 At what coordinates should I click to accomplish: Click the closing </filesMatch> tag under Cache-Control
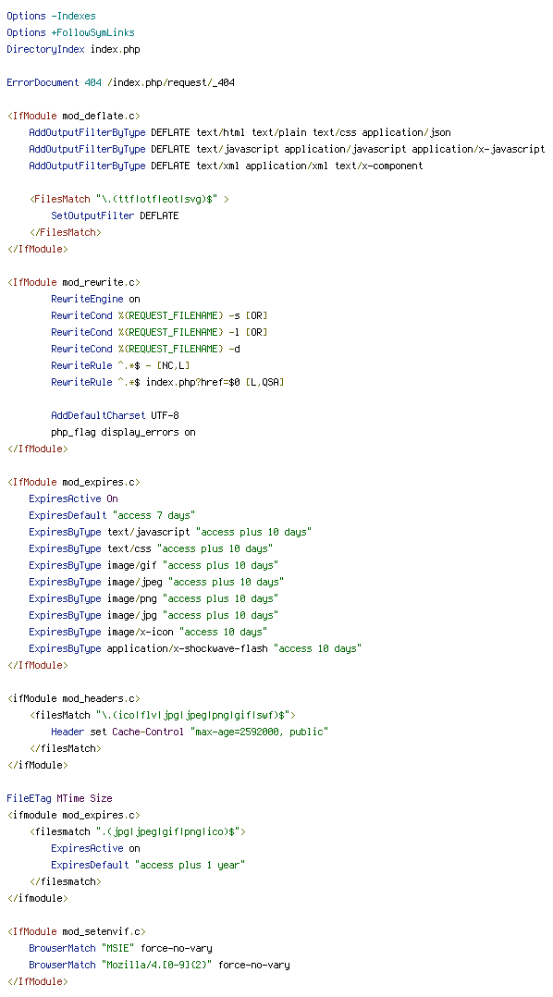click(65, 747)
